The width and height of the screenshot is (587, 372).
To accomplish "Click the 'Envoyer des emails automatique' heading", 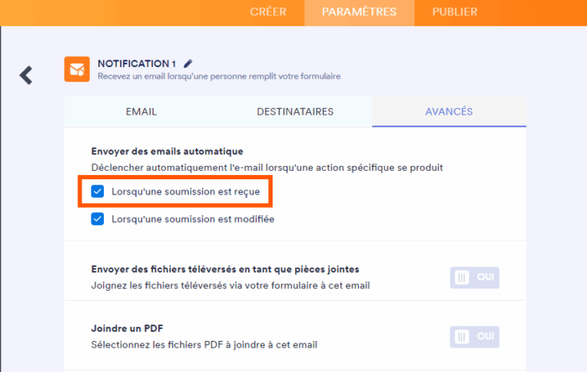I will 167,152.
